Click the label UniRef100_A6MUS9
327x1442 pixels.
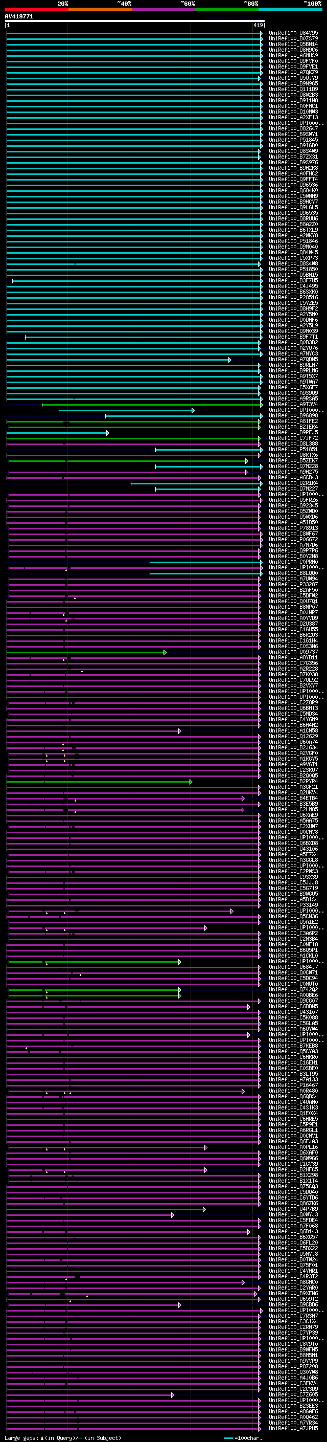pyautogui.click(x=293, y=55)
